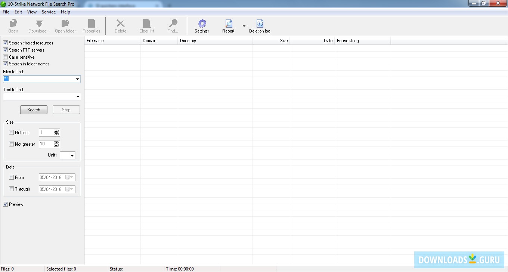Open the Service menu
The width and height of the screenshot is (508, 272).
[x=49, y=12]
